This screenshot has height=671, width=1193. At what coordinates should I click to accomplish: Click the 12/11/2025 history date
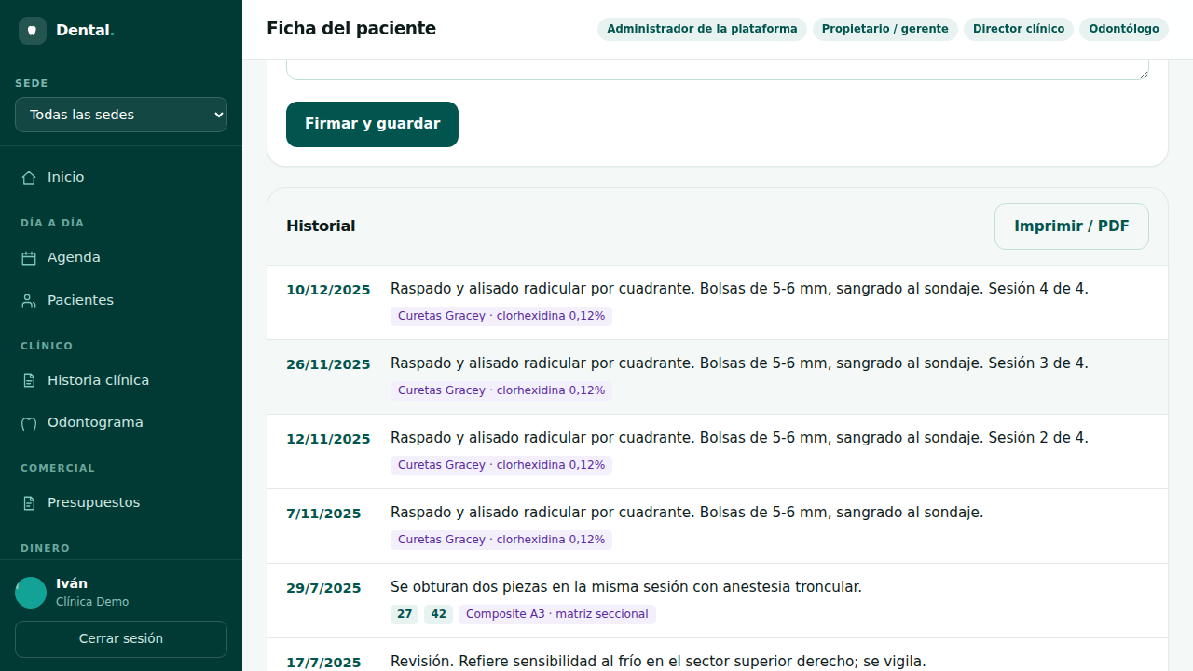coord(328,439)
